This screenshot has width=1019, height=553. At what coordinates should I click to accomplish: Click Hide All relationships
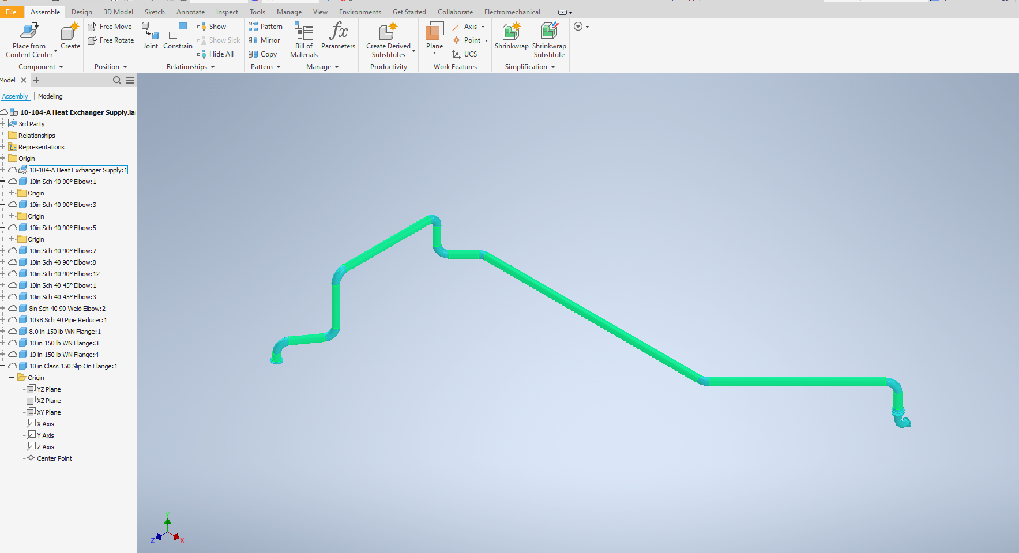click(216, 54)
